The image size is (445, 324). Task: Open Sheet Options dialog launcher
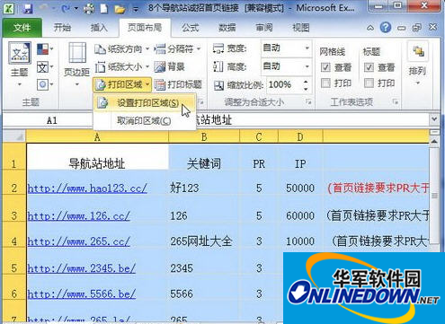396,102
